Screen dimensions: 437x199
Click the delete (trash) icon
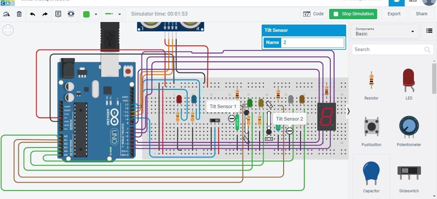pyautogui.click(x=19, y=14)
